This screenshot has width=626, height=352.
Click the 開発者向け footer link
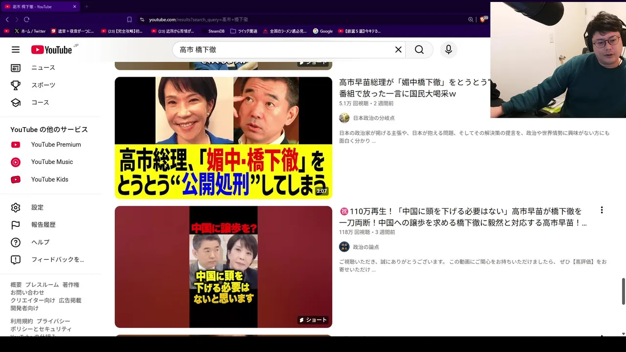[x=24, y=308]
